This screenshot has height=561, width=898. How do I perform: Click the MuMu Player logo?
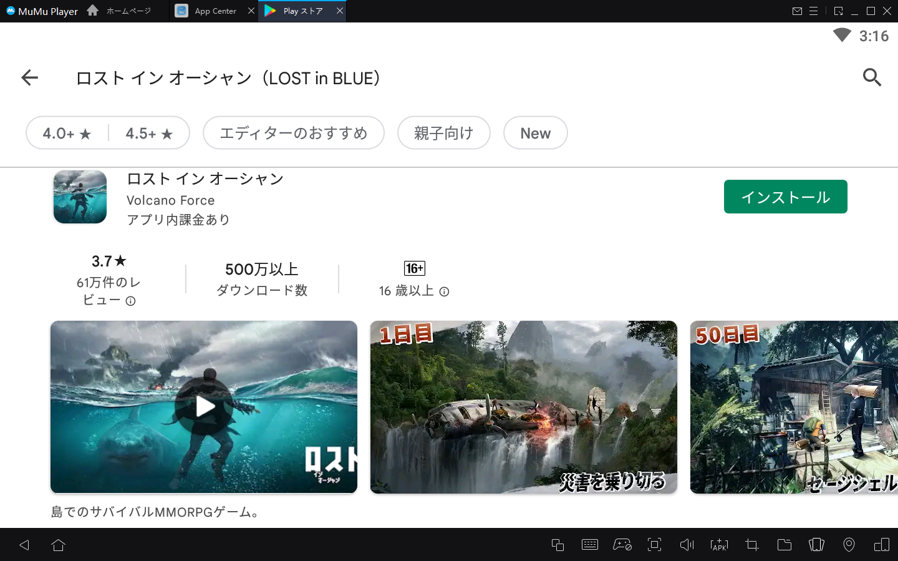tap(42, 11)
